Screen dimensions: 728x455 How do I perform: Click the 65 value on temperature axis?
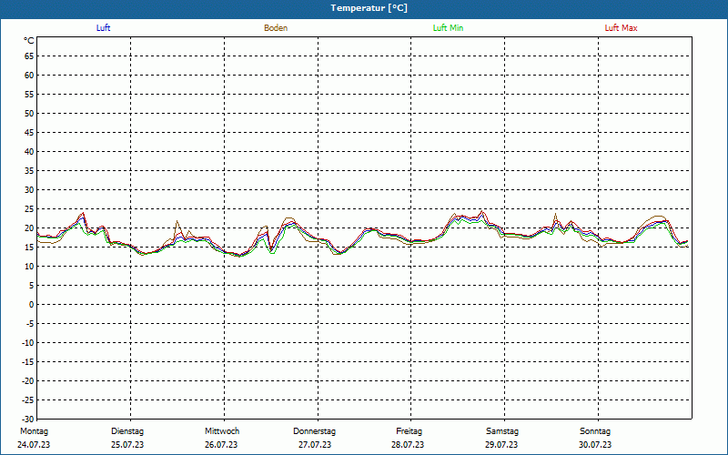(29, 56)
